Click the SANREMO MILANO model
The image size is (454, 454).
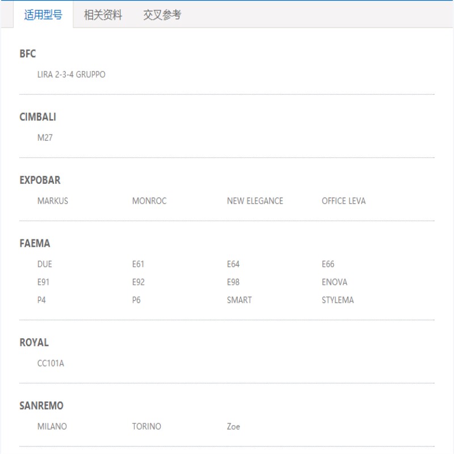point(52,427)
